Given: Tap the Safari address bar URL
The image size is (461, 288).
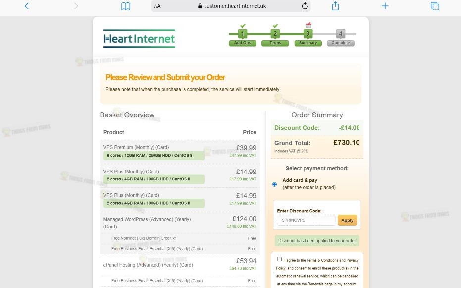Looking at the screenshot, I should (235, 6).
